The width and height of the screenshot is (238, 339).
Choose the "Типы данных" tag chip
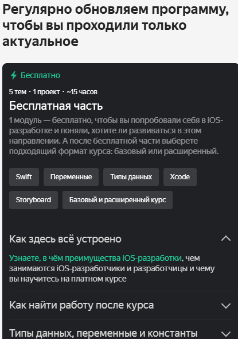click(x=131, y=177)
